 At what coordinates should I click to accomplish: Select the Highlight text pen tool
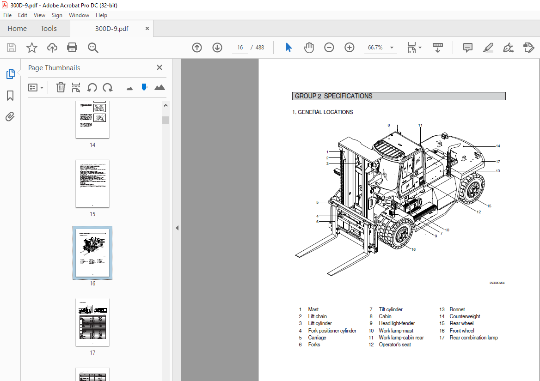(488, 48)
